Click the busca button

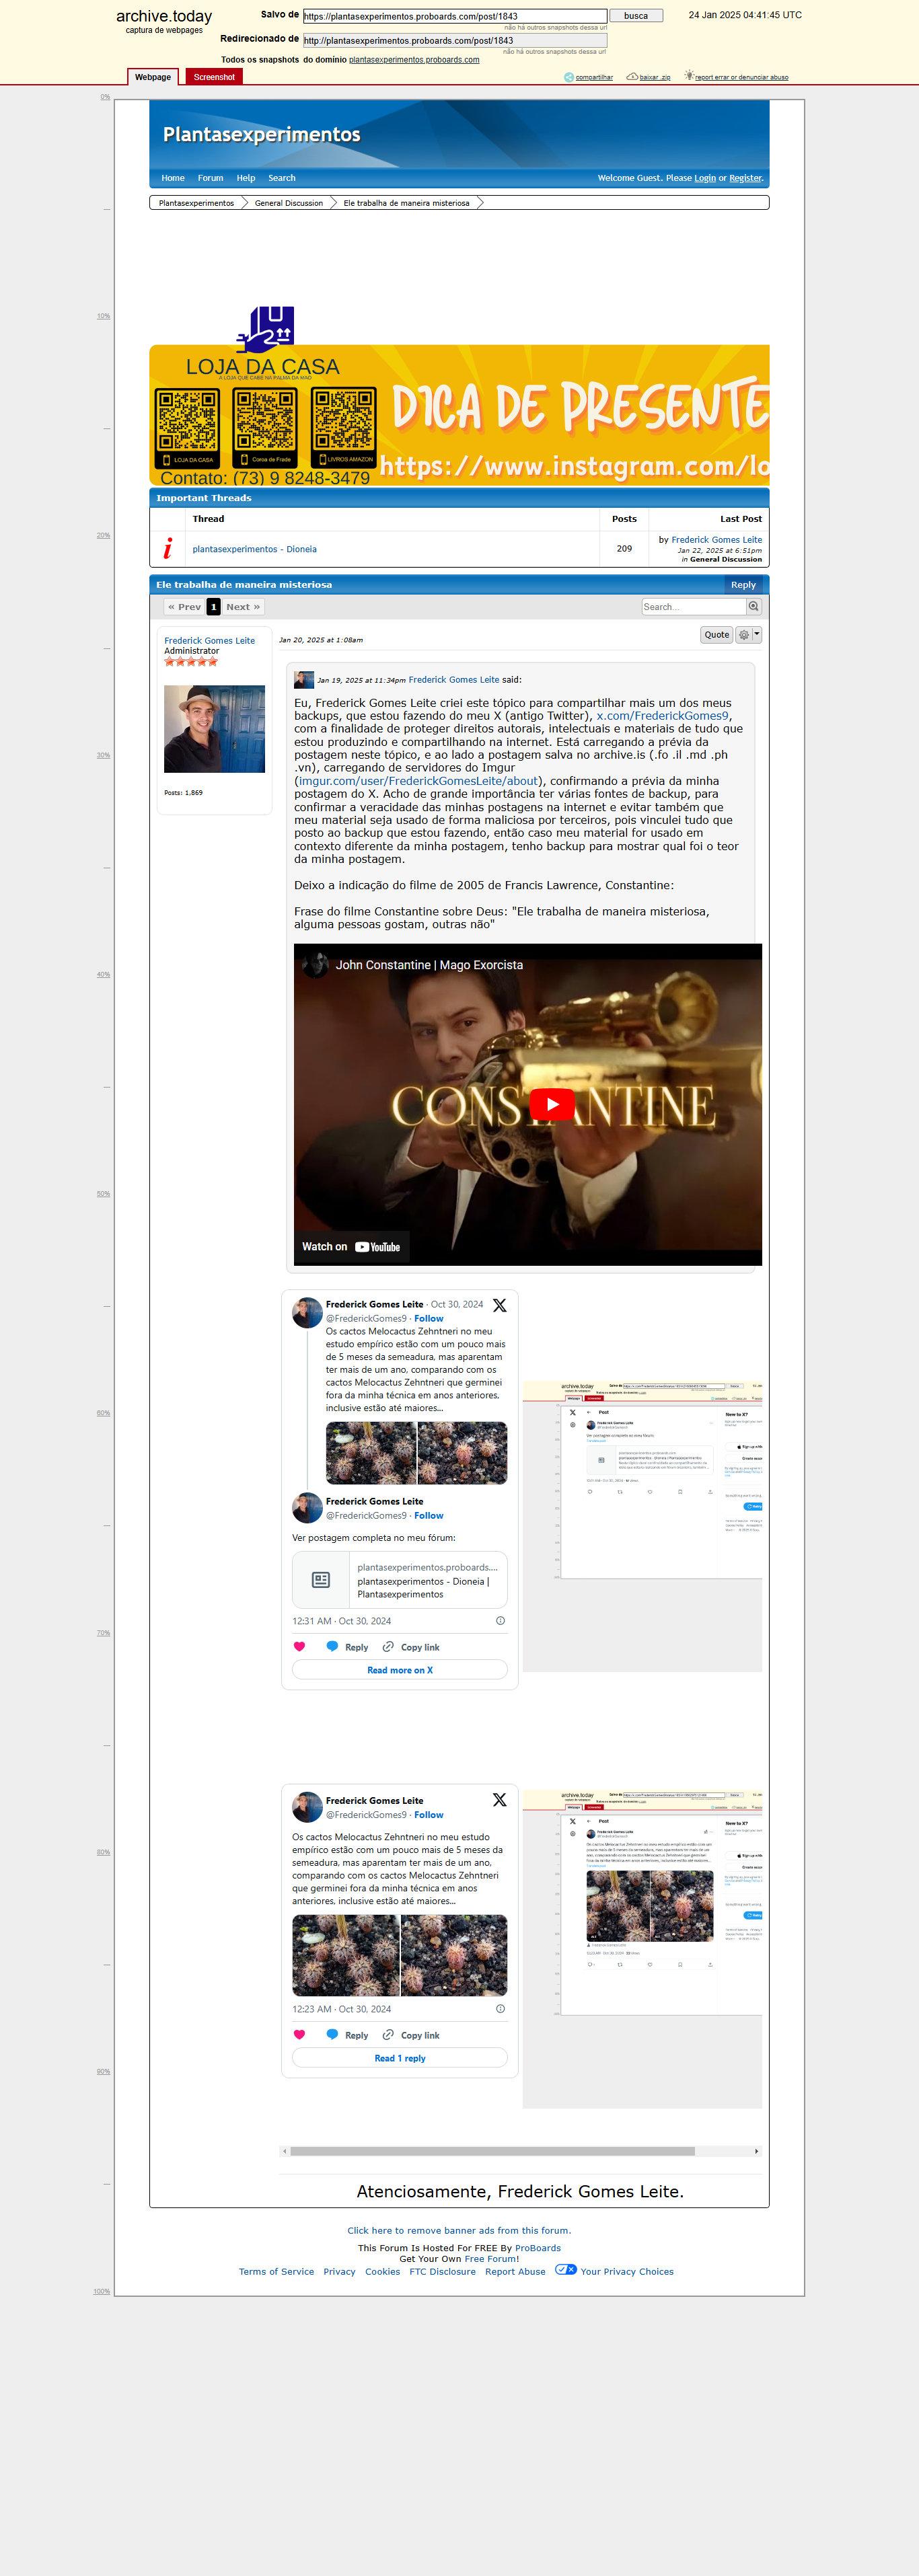[636, 16]
